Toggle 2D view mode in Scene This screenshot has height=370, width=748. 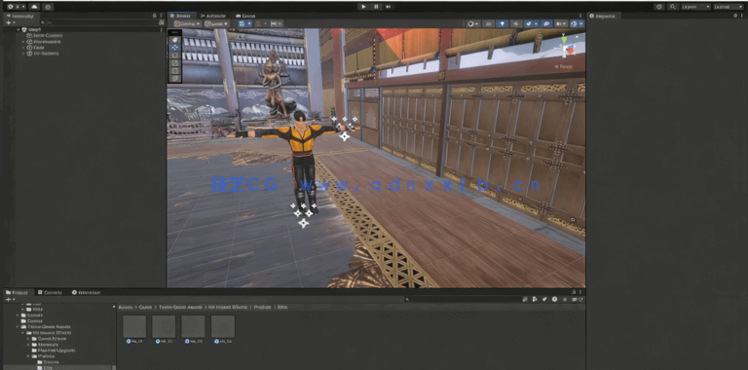pyautogui.click(x=489, y=23)
